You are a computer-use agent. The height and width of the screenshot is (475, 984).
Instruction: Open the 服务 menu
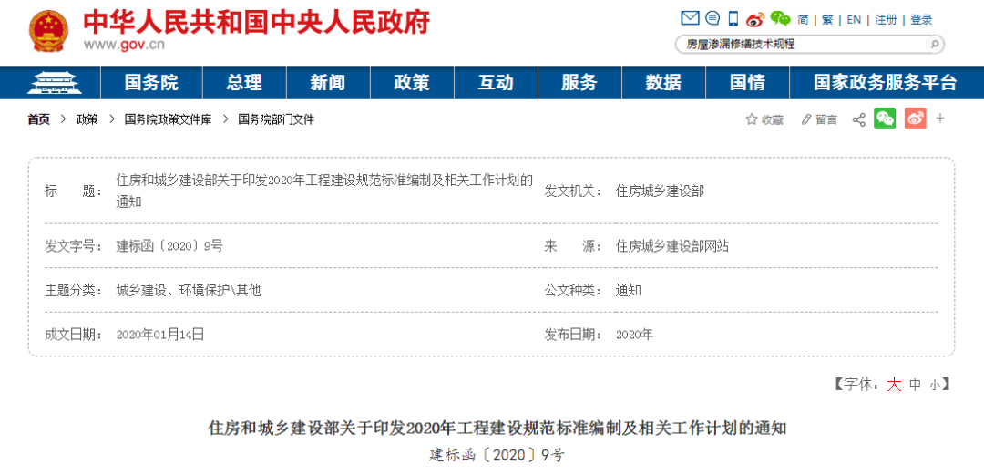coord(579,82)
